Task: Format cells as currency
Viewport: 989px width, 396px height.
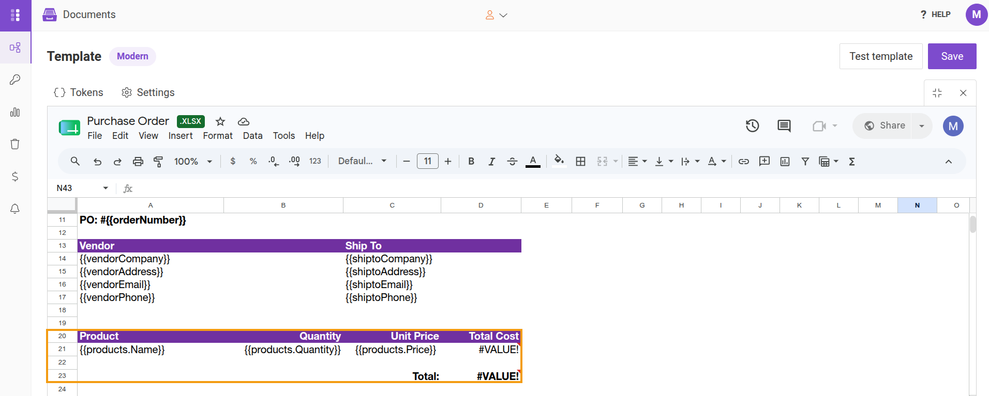Action: click(233, 161)
